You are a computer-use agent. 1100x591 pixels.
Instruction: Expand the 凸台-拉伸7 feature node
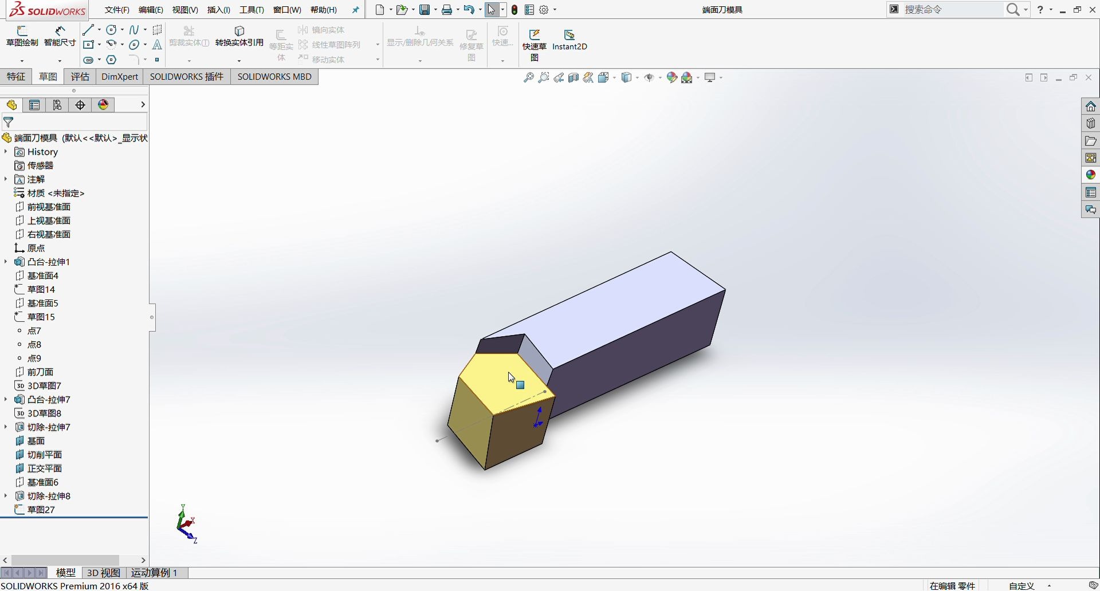[6, 399]
